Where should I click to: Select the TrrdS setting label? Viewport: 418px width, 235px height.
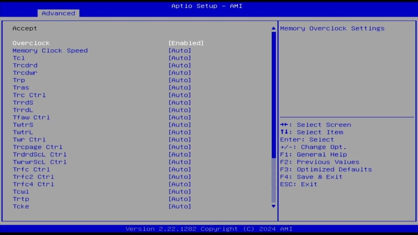[x=23, y=103]
